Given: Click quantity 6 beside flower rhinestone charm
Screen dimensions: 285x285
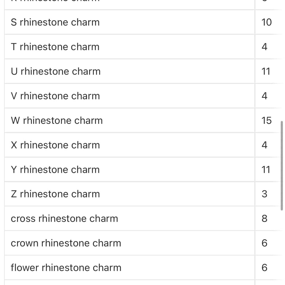Looking at the screenshot, I should (x=265, y=268).
